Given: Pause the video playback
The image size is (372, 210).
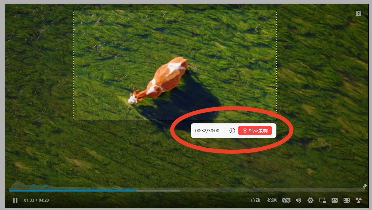Looking at the screenshot, I should (x=15, y=200).
